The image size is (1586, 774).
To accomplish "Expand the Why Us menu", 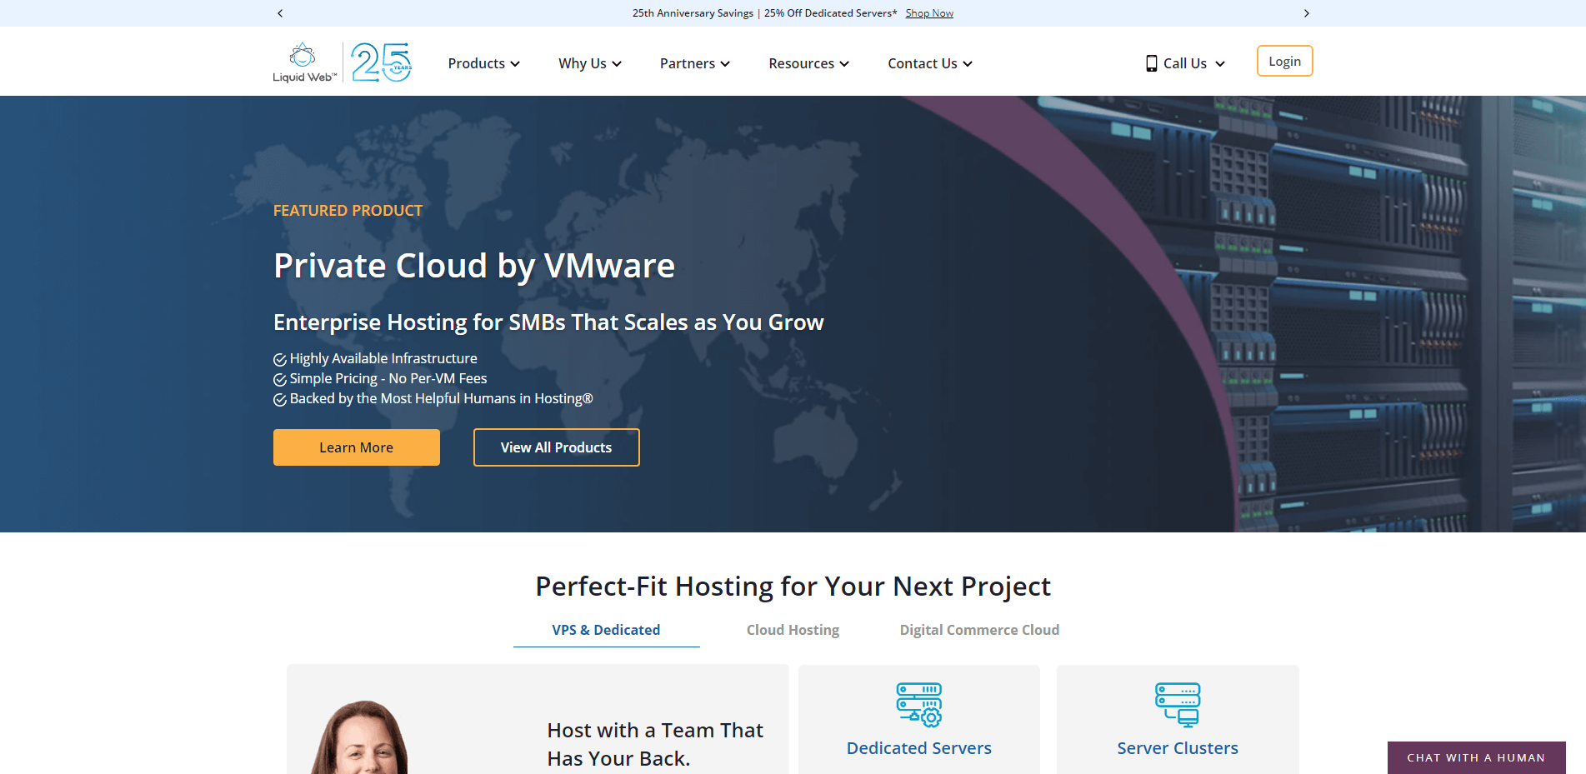I will coord(590,63).
